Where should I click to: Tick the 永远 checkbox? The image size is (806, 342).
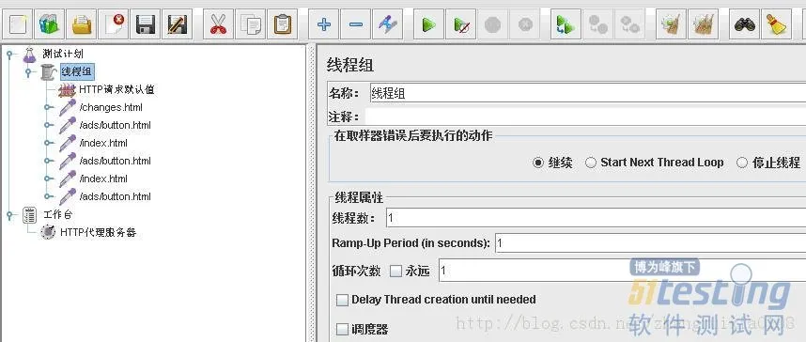395,271
